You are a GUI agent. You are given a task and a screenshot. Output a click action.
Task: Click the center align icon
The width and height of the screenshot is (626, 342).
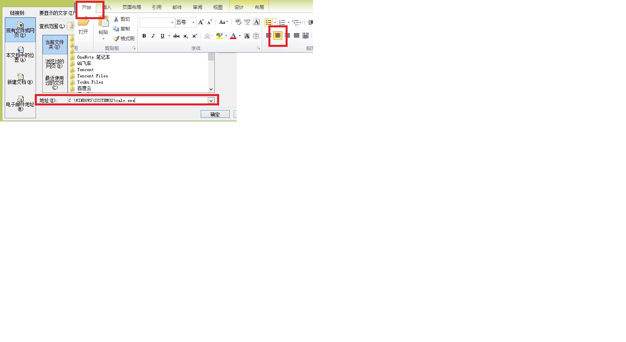[277, 36]
